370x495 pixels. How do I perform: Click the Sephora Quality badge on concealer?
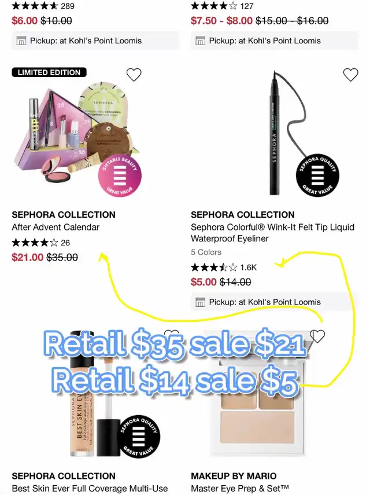click(x=139, y=437)
